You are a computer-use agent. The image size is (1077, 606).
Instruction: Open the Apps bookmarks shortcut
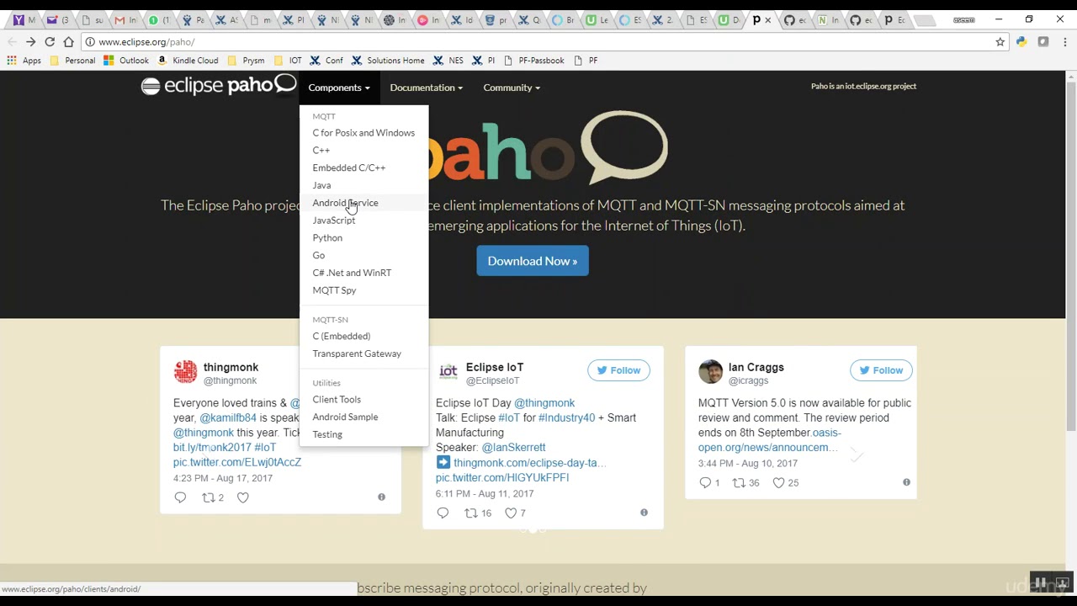24,61
